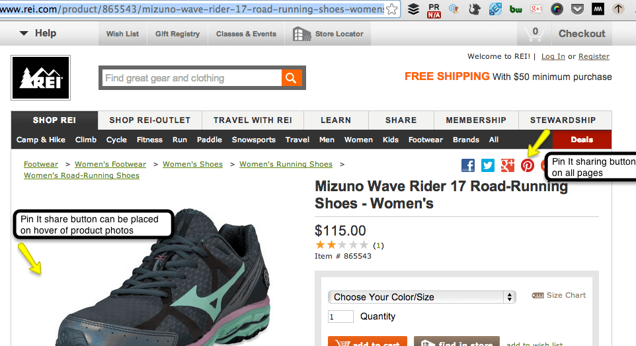Share via the Google Plus icon
This screenshot has width=636, height=346.
tap(508, 165)
